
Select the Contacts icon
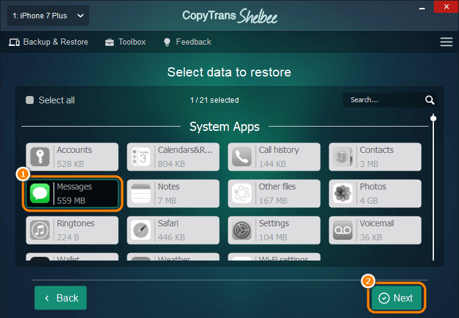tap(343, 157)
